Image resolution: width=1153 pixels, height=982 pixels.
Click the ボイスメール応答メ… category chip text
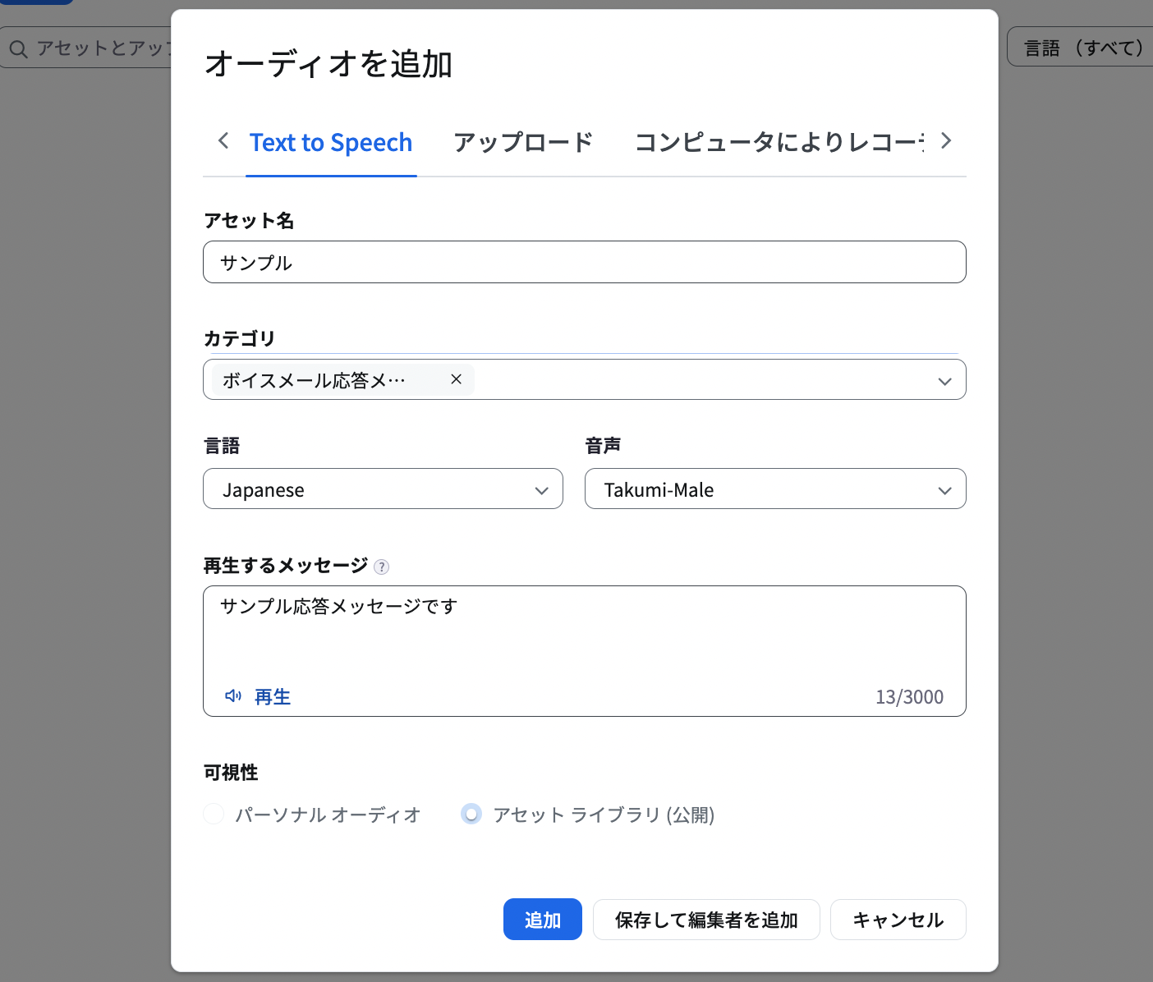pyautogui.click(x=314, y=380)
